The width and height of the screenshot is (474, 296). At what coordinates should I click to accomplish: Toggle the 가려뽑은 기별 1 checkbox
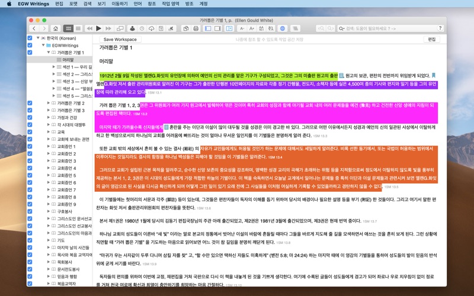[30, 53]
